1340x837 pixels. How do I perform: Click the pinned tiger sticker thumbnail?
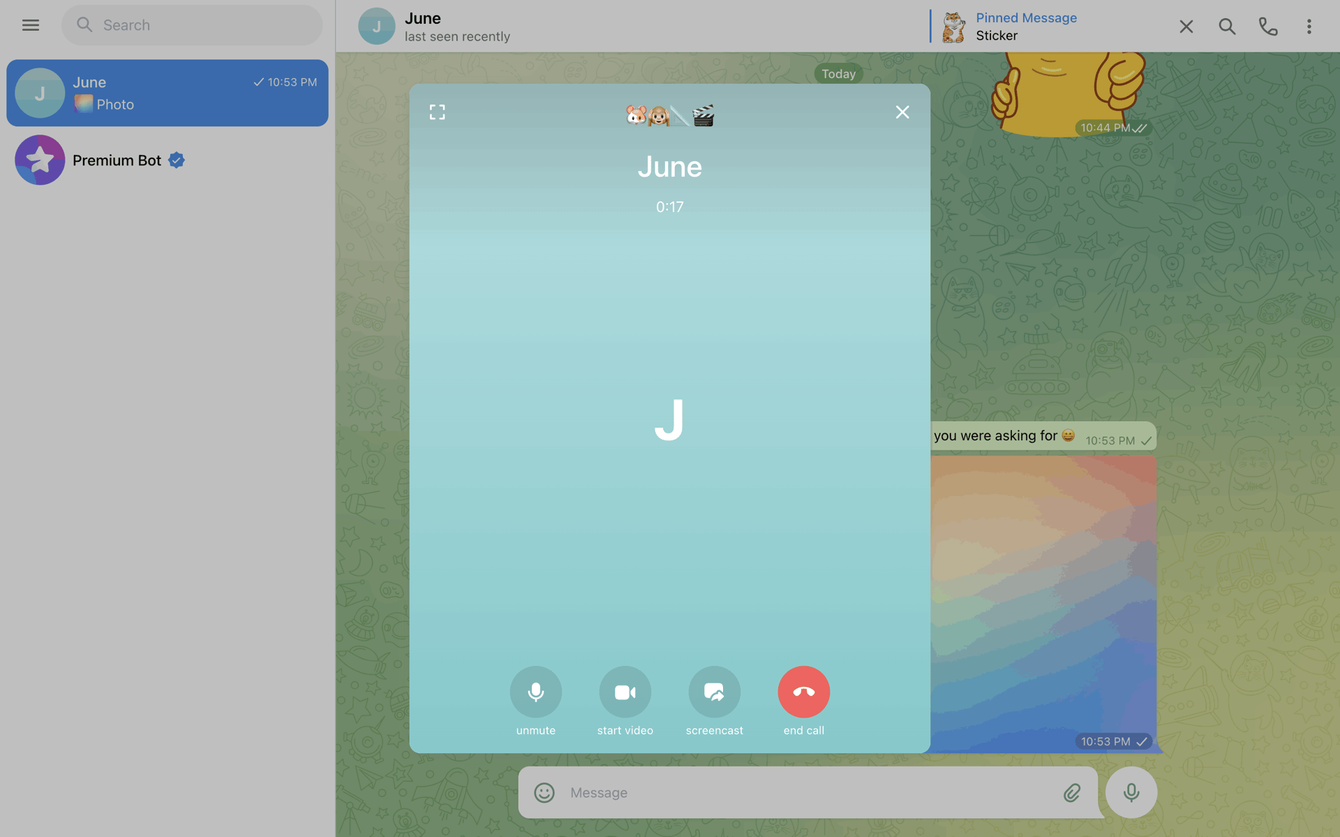953,27
